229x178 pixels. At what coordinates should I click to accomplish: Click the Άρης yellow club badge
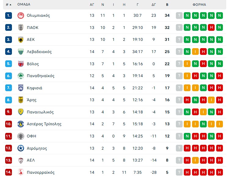point(21,100)
